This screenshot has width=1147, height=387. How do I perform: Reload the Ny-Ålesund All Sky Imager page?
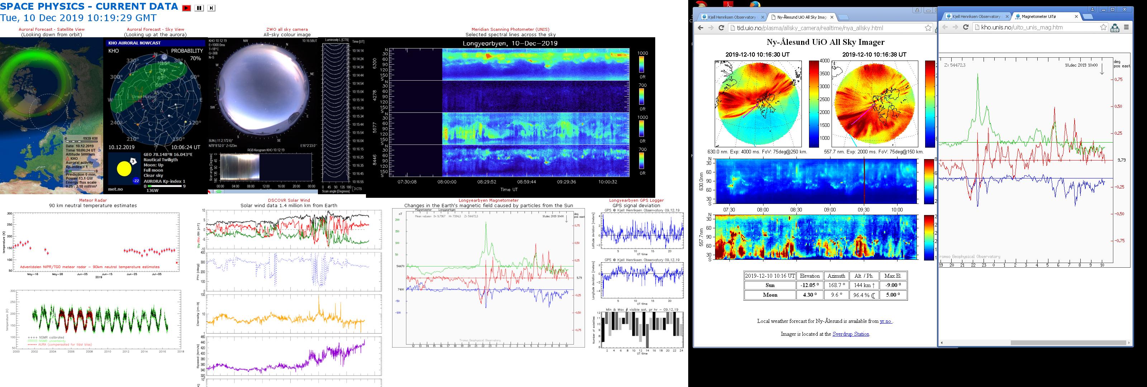click(x=722, y=28)
